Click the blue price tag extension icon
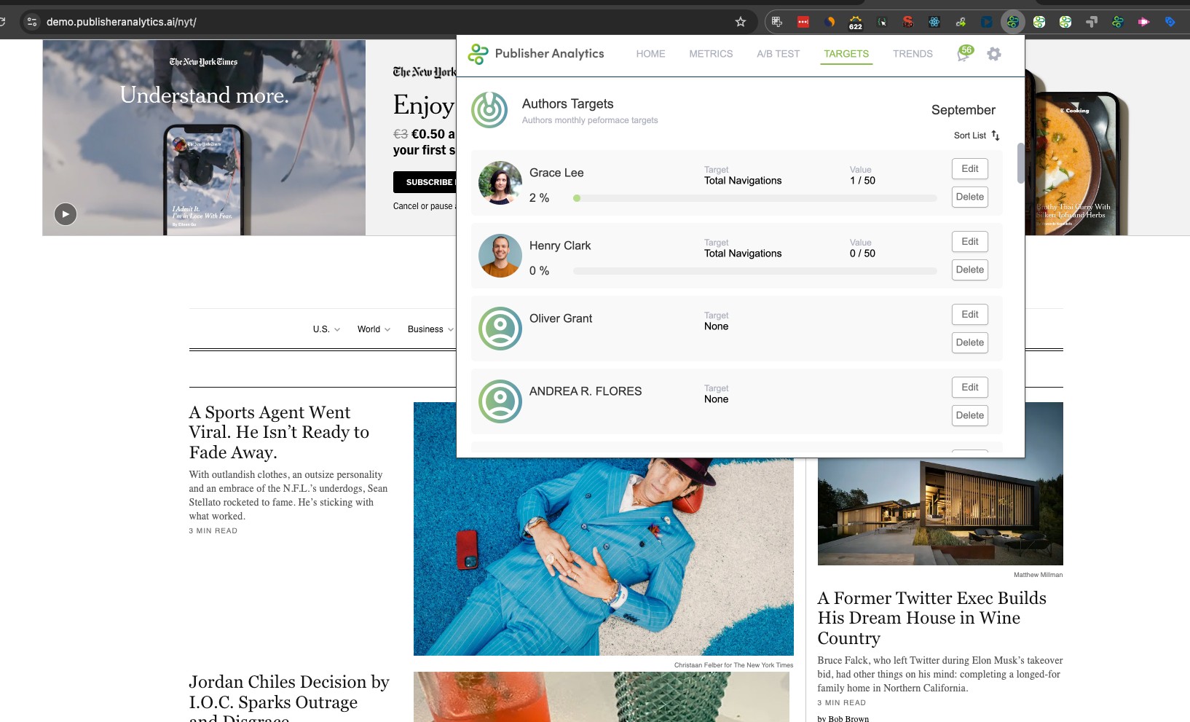The height and width of the screenshot is (722, 1190). click(x=1170, y=22)
